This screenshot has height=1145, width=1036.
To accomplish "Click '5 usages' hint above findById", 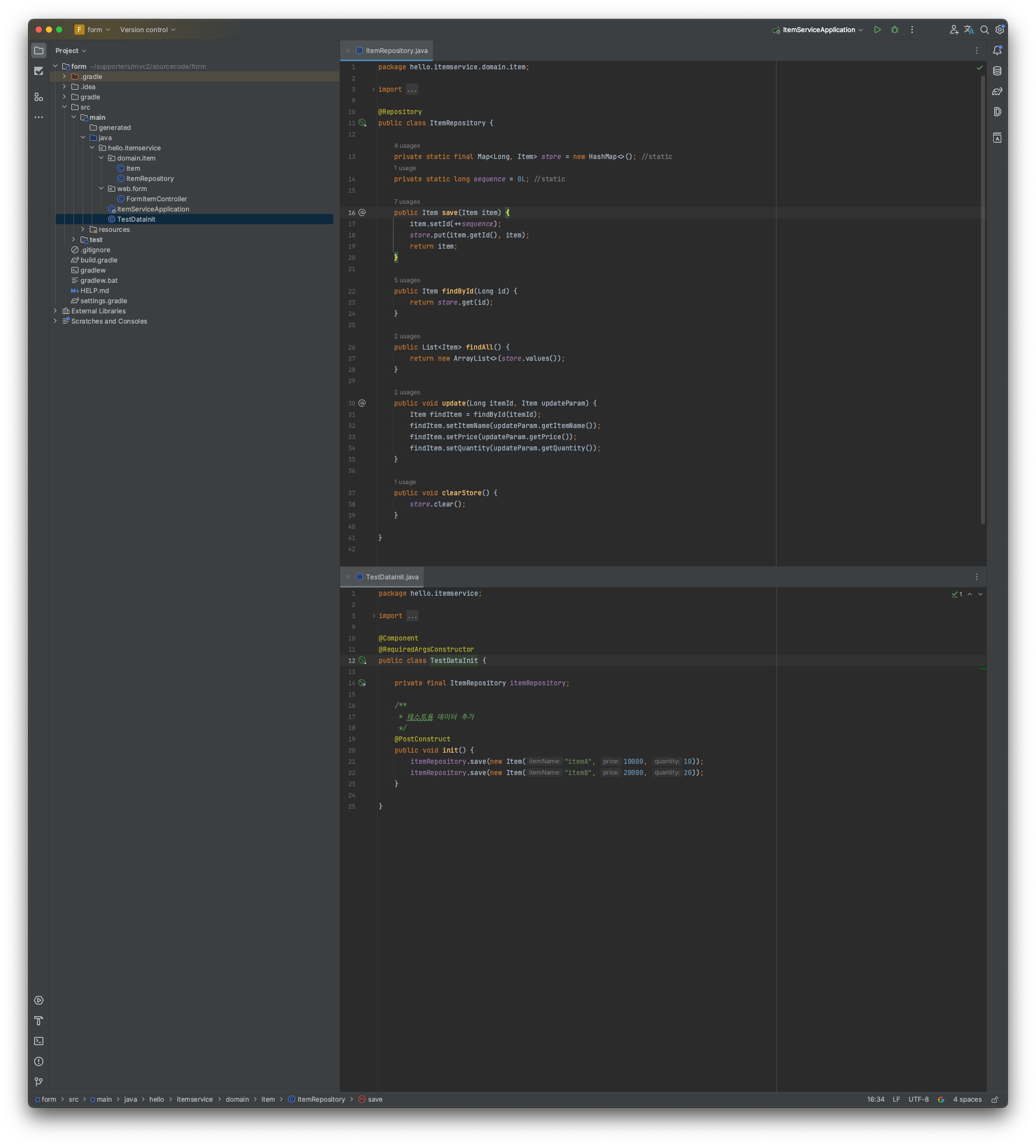I will pyautogui.click(x=407, y=280).
